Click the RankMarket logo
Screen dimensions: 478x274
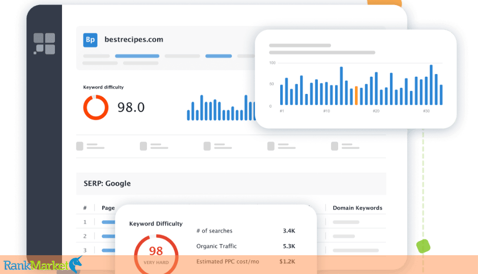[x=43, y=264]
